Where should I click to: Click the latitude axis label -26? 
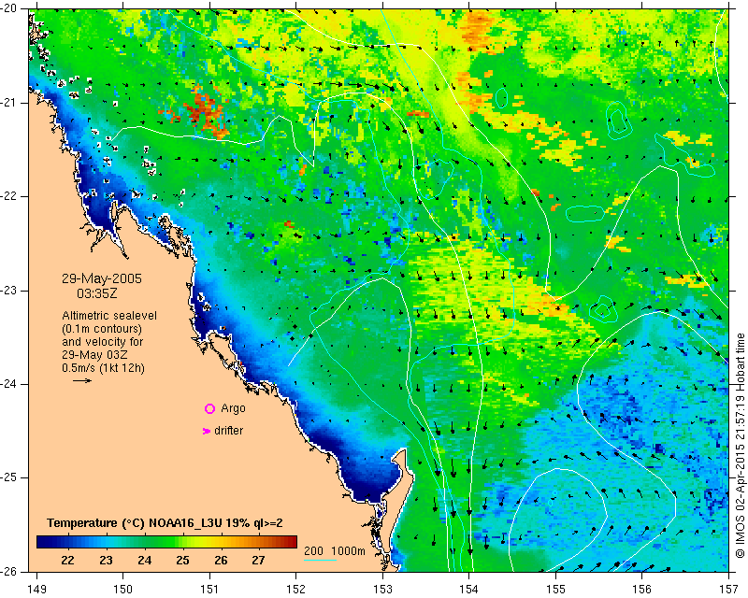(x=8, y=571)
